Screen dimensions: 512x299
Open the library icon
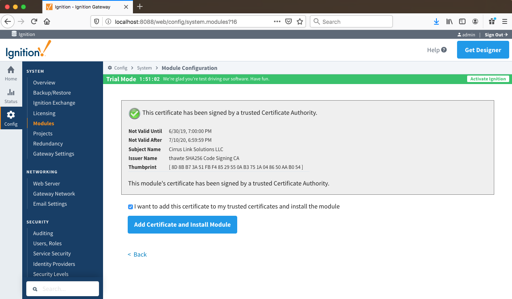pos(449,22)
